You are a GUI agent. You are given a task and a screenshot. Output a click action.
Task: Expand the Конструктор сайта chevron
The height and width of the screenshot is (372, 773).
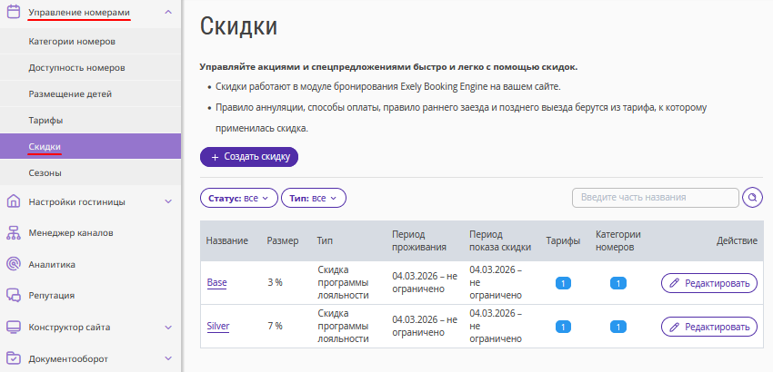click(168, 327)
